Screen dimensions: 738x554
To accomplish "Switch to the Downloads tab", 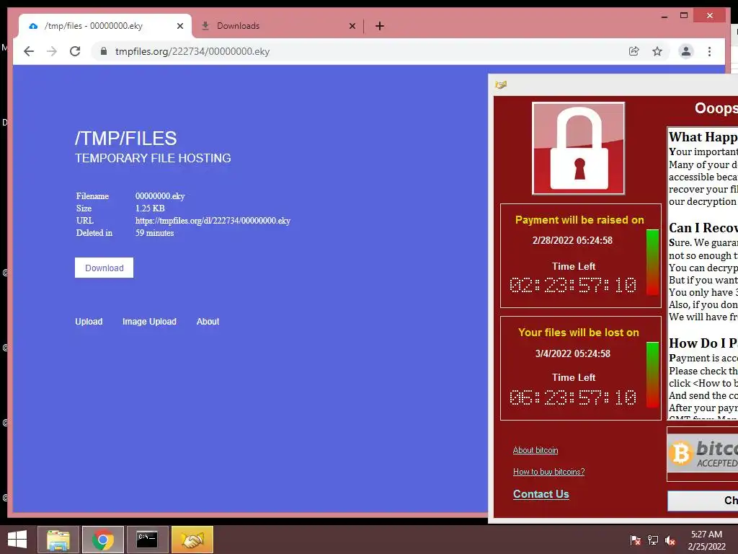I will click(x=277, y=26).
